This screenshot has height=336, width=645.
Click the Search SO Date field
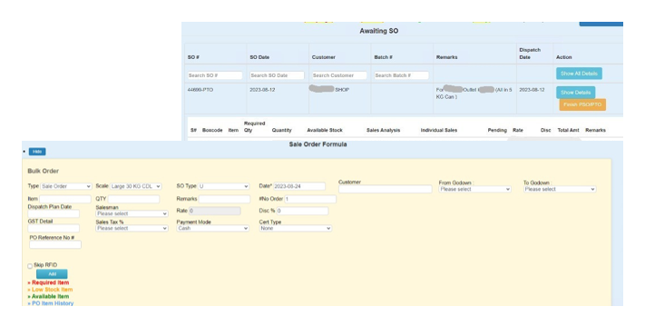tap(277, 75)
